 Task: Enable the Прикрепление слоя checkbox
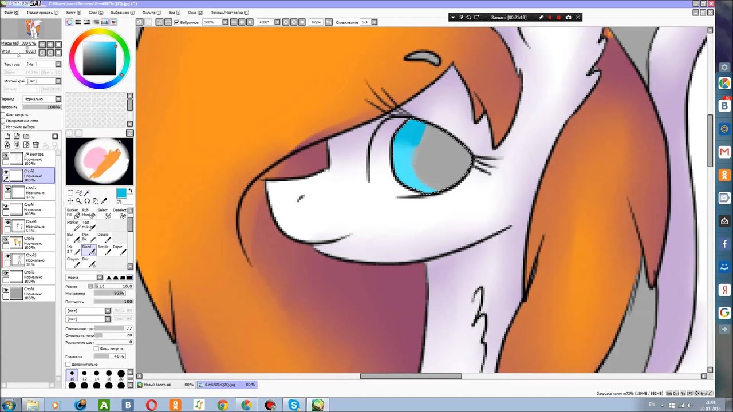[3, 121]
